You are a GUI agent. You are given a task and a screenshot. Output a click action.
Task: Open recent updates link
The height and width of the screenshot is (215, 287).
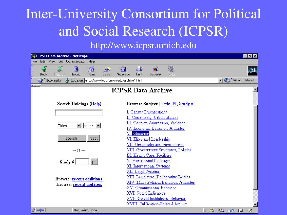pos(87,184)
